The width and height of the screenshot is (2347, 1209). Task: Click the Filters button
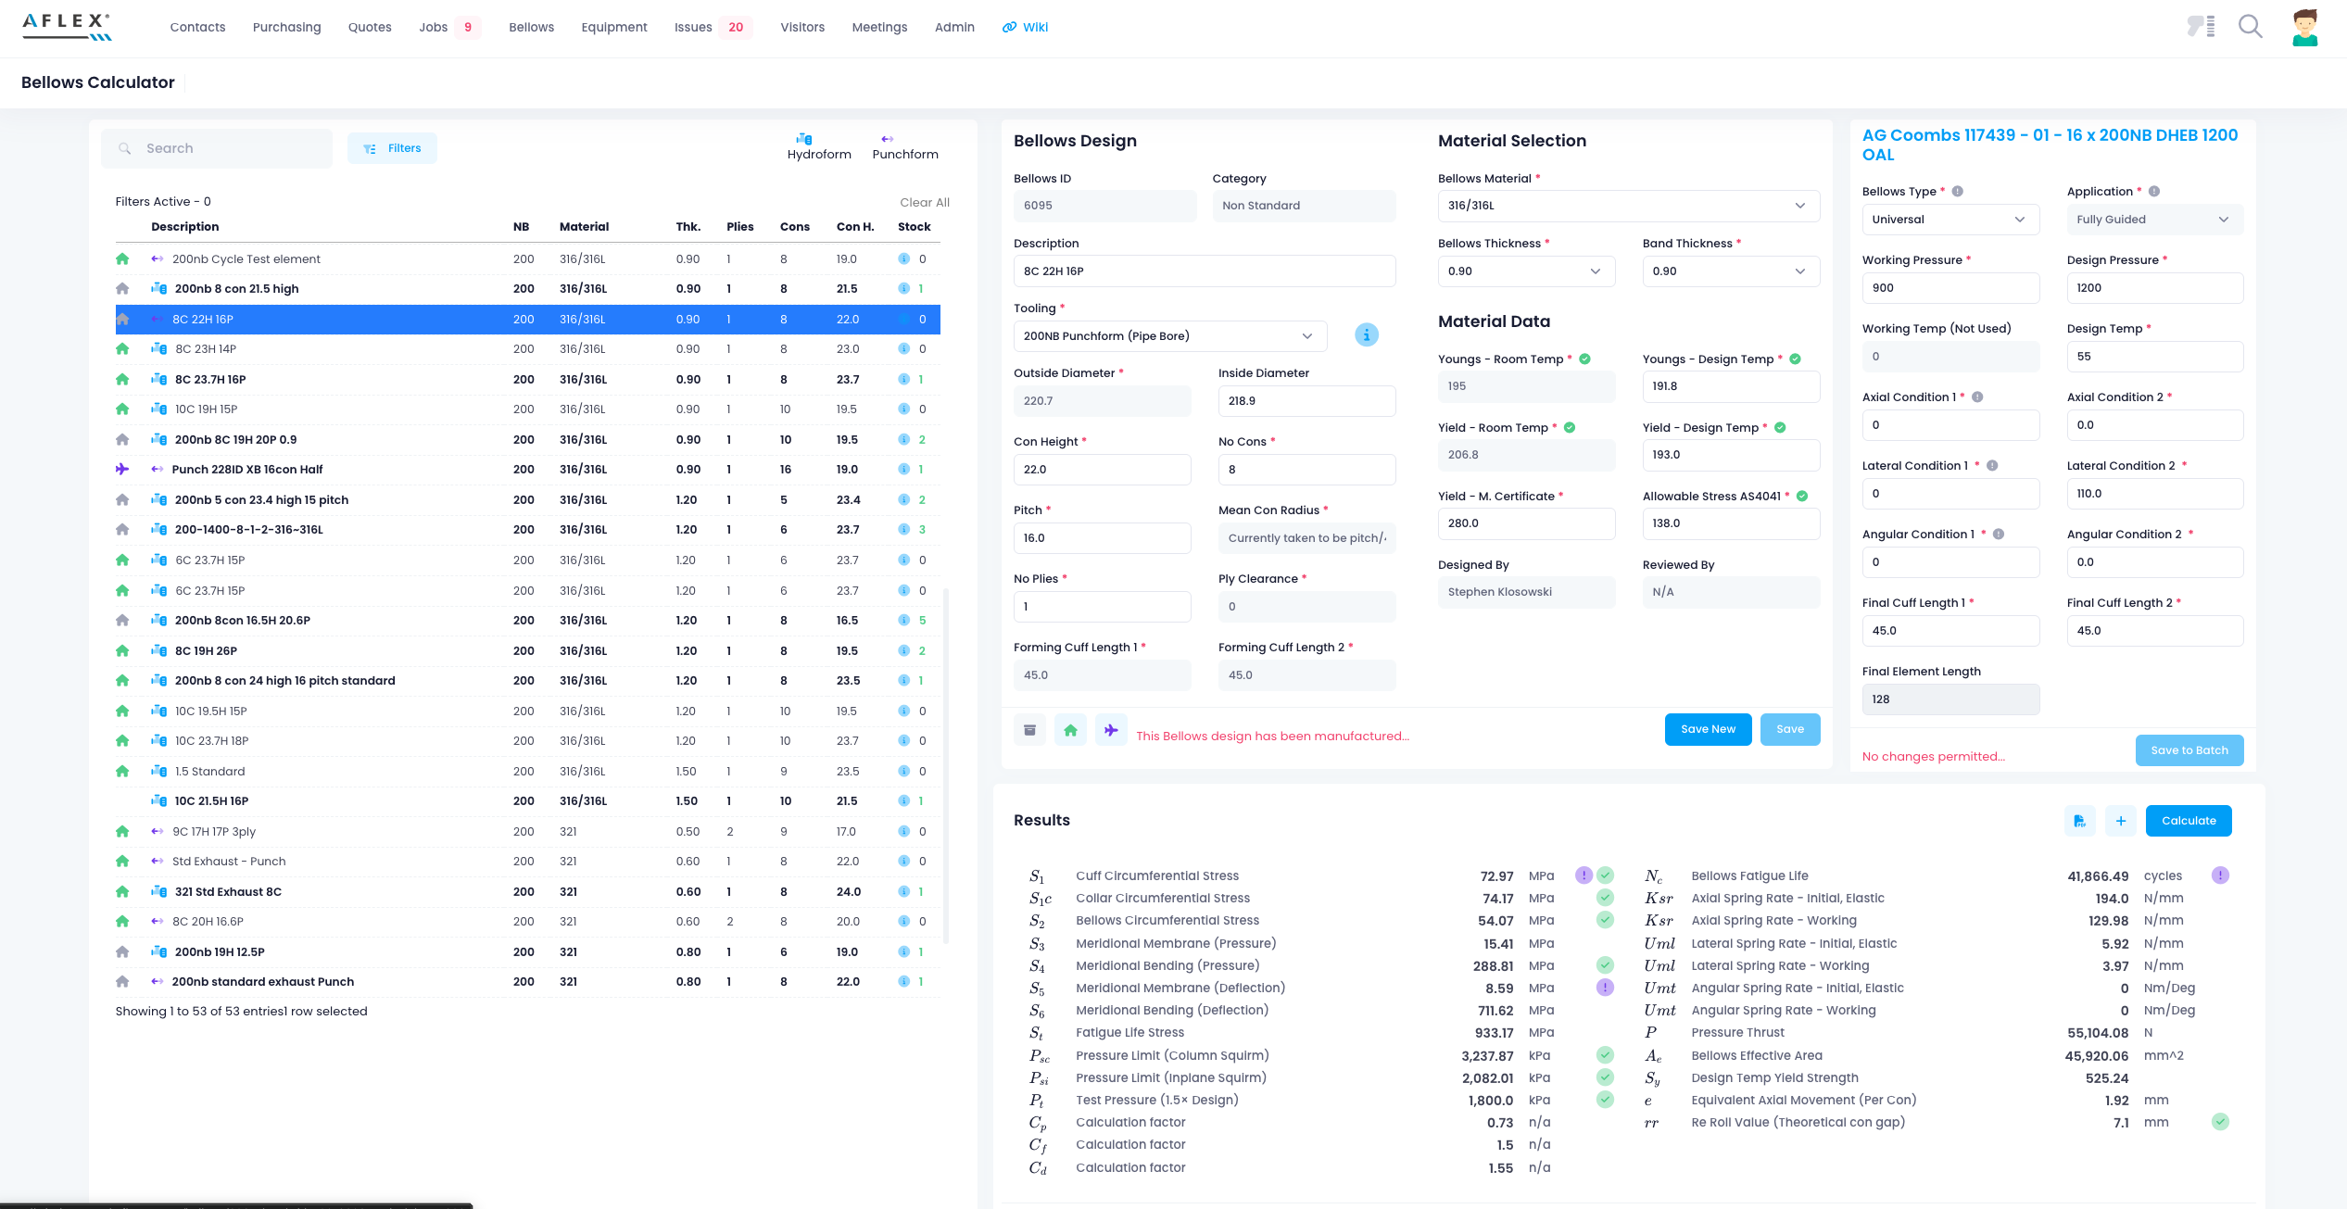[x=392, y=148]
